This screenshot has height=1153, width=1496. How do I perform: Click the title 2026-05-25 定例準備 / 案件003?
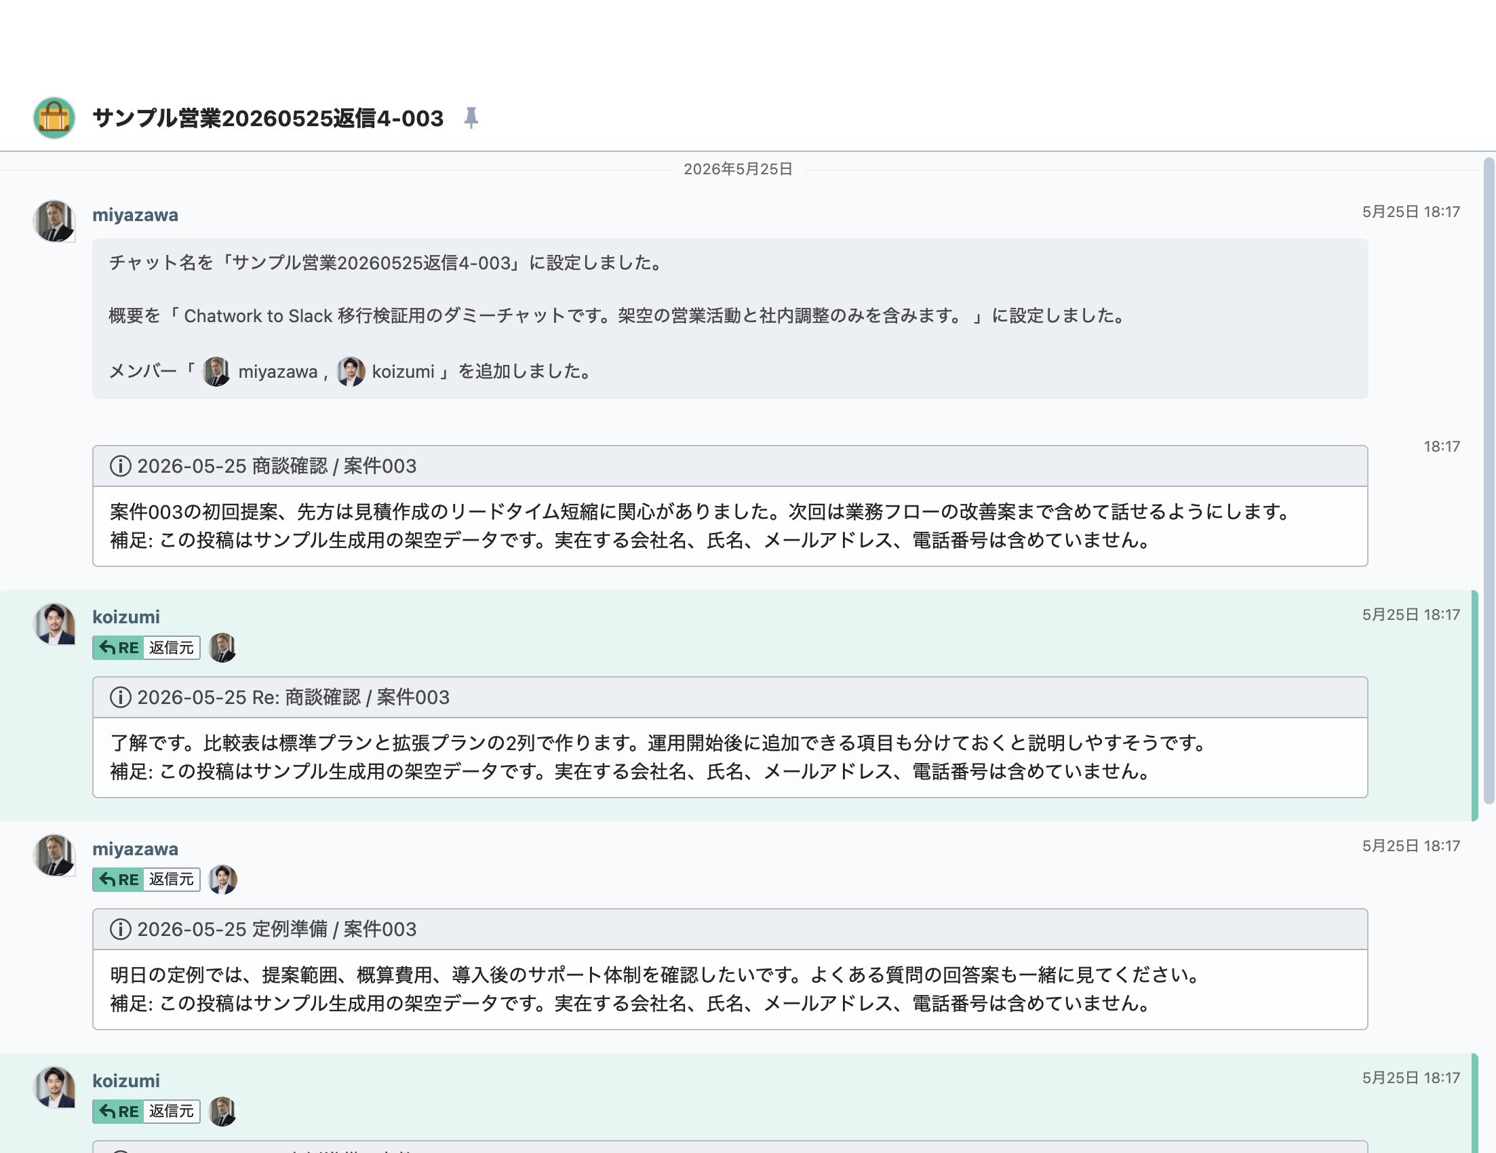(277, 929)
